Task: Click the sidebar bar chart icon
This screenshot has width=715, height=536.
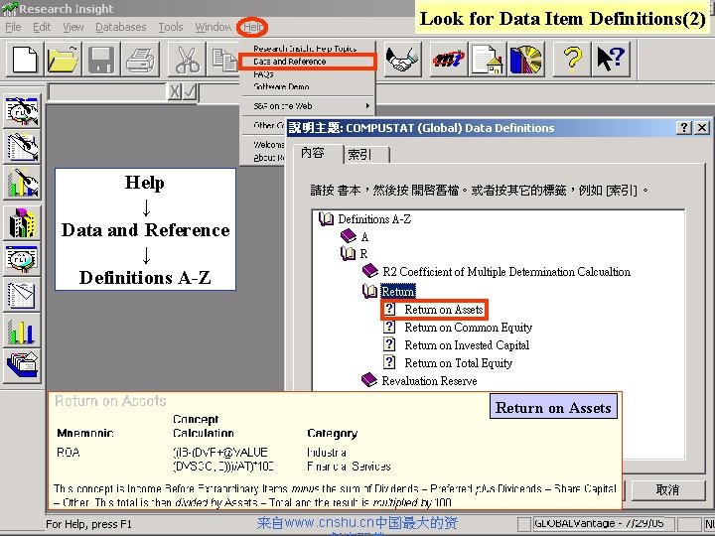Action: tap(22, 331)
